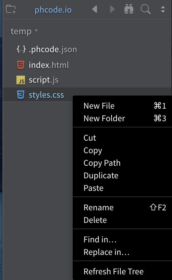Viewport: 172px width, 280px height.
Task: Choose Delete from the context menu
Action: coord(123,220)
